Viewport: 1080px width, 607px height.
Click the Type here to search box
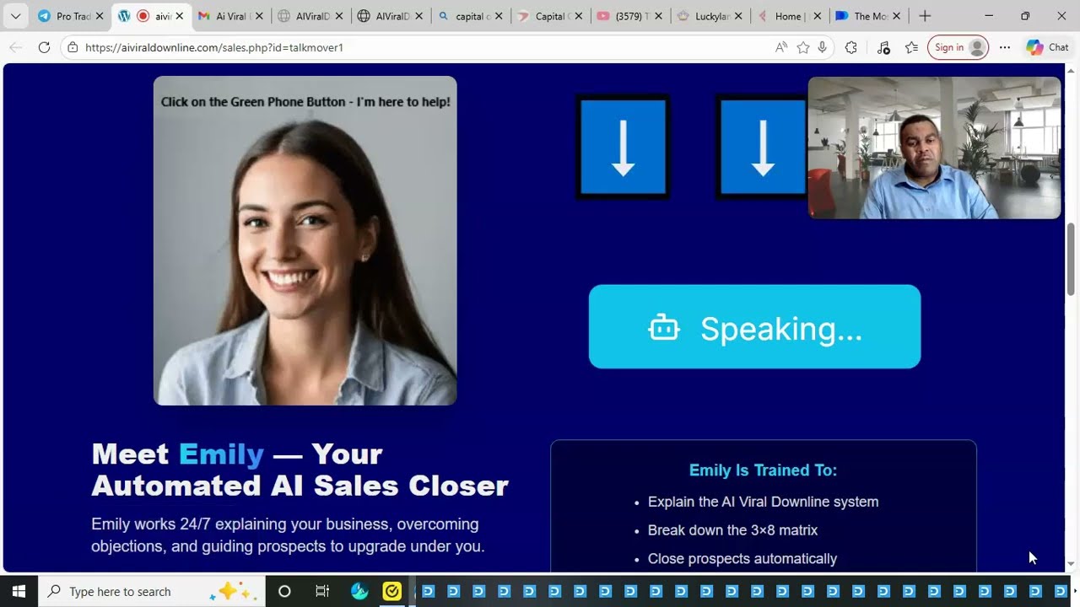[153, 591]
